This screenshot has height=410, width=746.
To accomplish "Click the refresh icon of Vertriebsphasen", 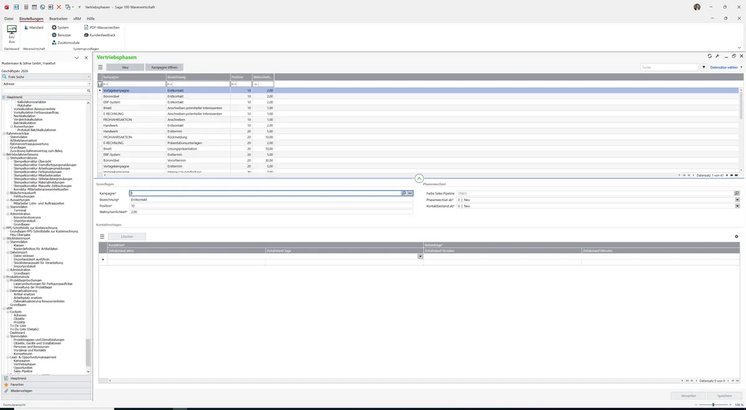I will pos(710,56).
